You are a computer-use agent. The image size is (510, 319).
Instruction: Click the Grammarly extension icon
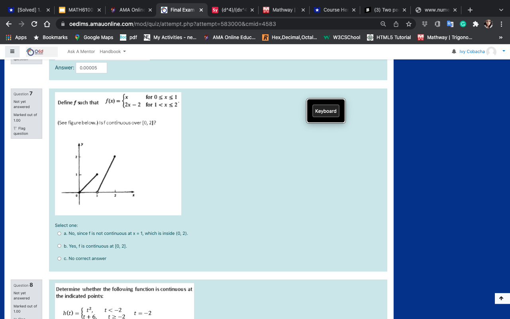pos(462,24)
